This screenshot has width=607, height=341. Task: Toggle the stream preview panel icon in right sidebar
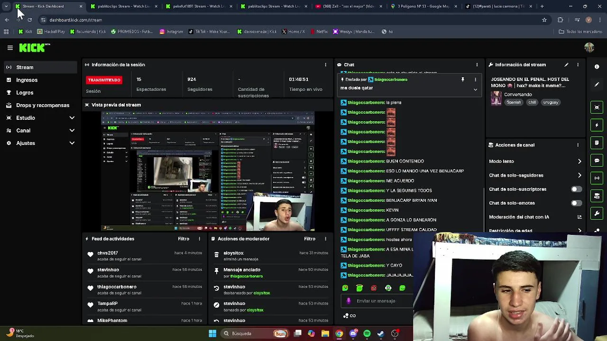coord(597,107)
